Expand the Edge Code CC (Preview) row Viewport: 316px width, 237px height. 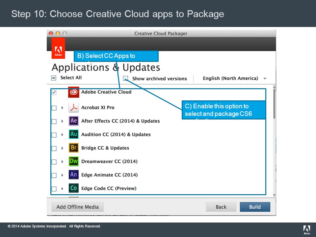(x=62, y=189)
